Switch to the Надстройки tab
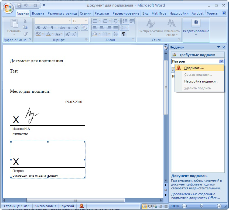The image size is (229, 210). pyautogui.click(x=179, y=13)
